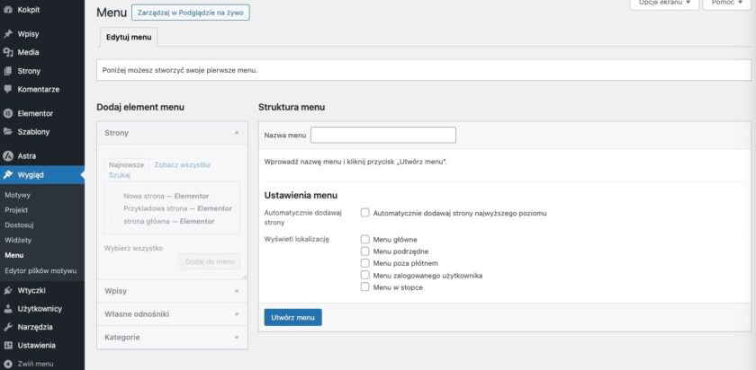Click the Astra theme icon

(x=8, y=155)
